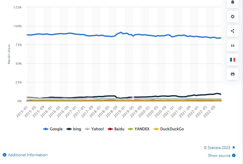Open the Additional Information link
This screenshot has height=164, width=243.
28,155
